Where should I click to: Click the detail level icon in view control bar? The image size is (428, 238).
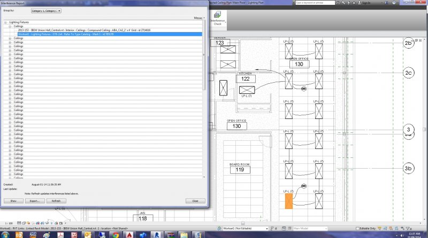click(19, 223)
